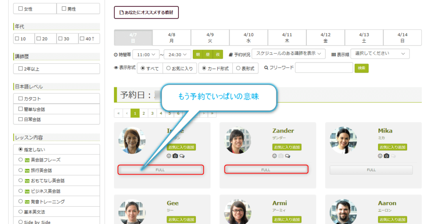Go to page 4 of results
Viewport: 432px width, 224px height.
pyautogui.click(x=161, y=113)
